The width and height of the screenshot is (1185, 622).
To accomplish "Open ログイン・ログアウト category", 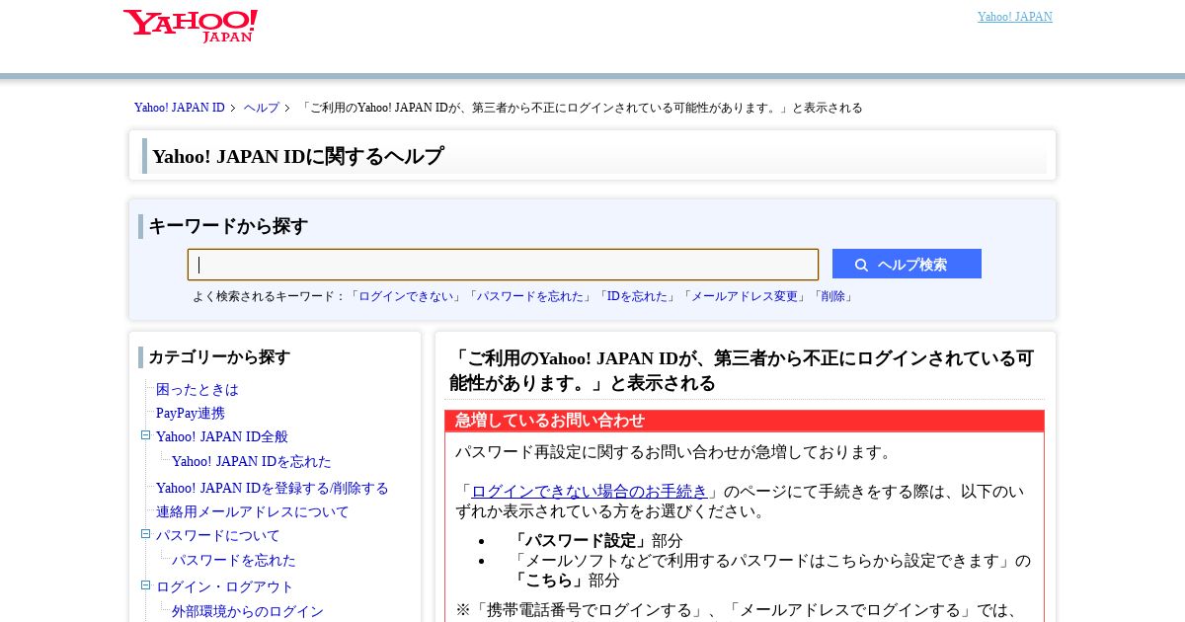I will tap(225, 587).
